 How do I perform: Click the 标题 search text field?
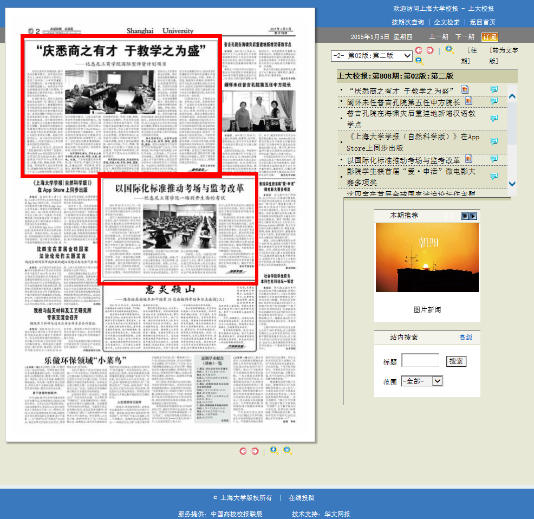(x=420, y=361)
